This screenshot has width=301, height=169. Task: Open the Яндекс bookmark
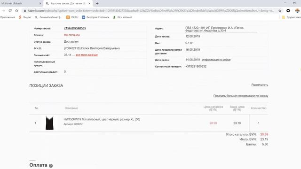(25, 17)
